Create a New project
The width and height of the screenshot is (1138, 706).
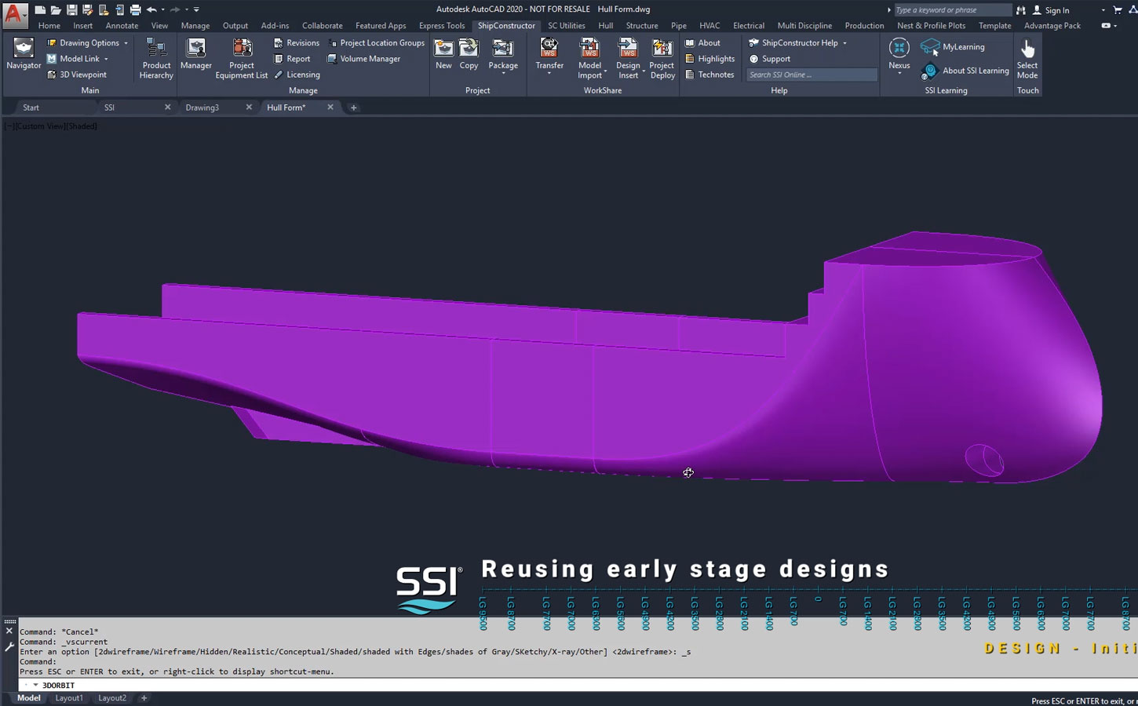point(443,53)
